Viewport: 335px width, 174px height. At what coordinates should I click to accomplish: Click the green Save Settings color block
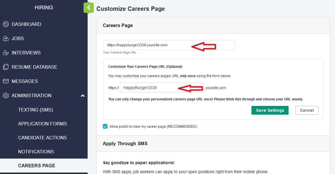[x=270, y=110]
